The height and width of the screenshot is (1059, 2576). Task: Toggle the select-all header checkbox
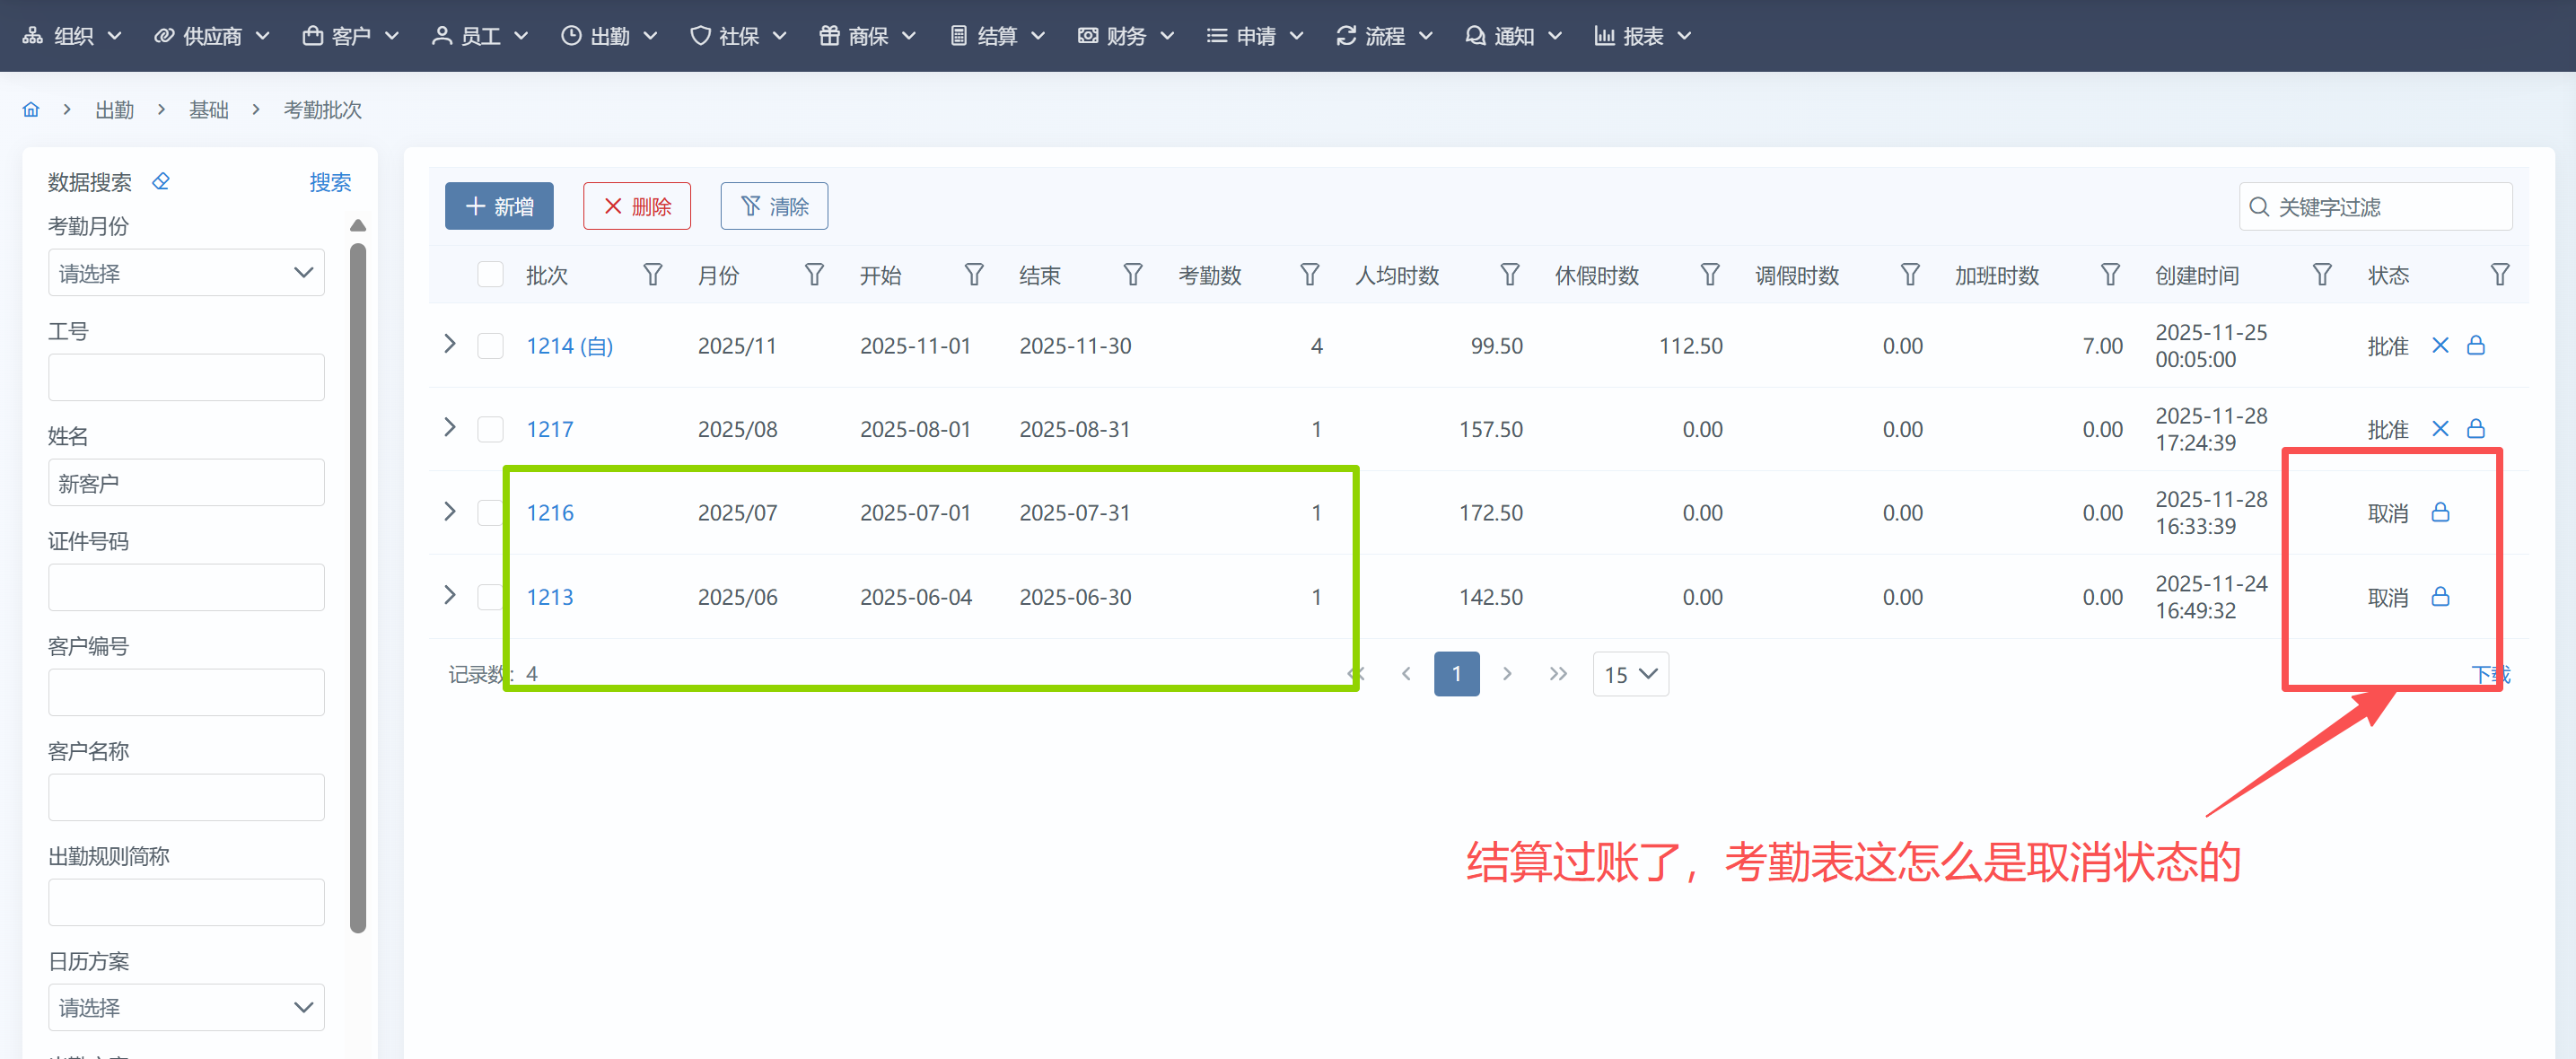point(490,275)
